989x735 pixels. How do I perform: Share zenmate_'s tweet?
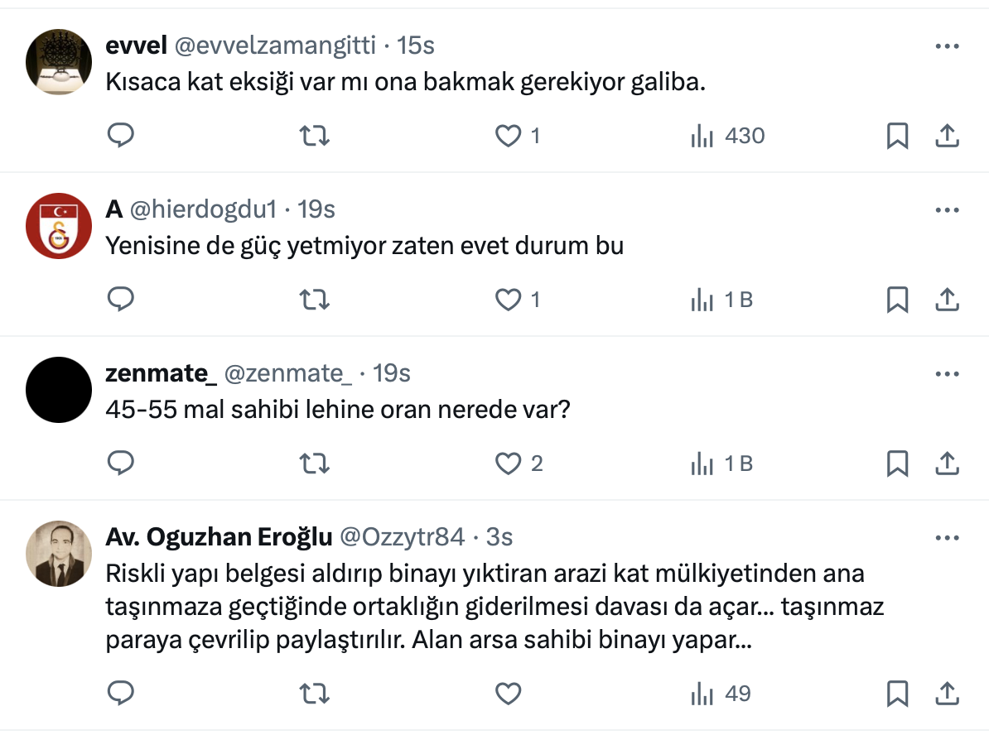(946, 464)
